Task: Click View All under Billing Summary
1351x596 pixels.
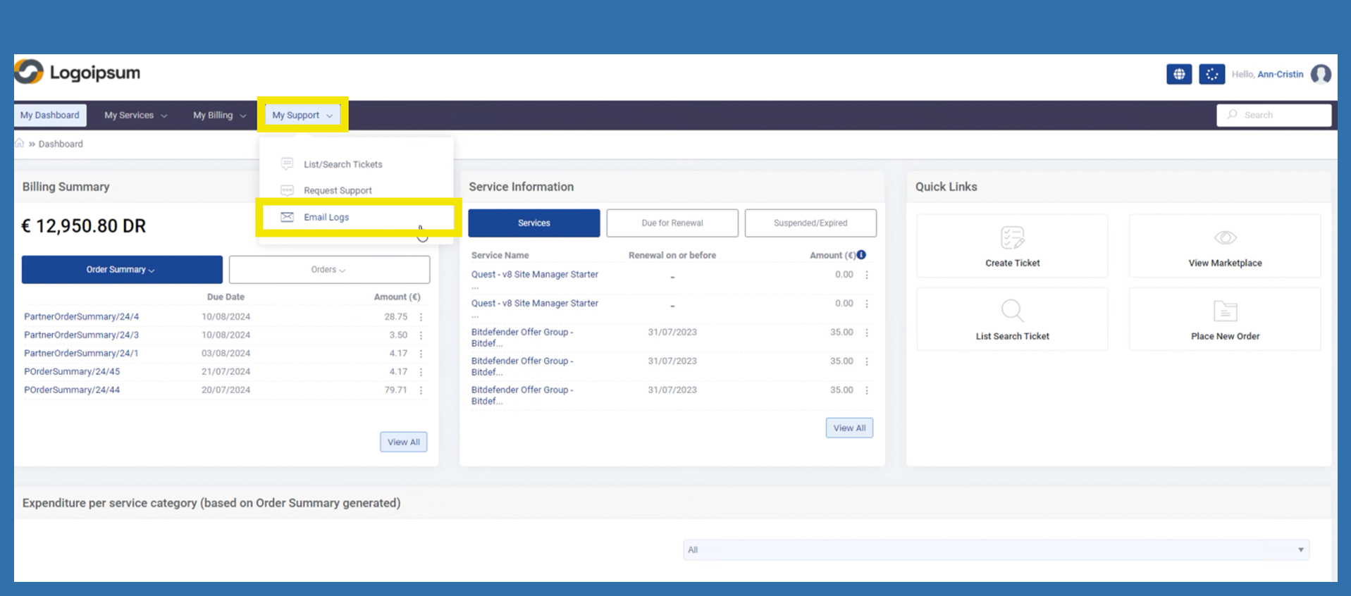Action: (403, 442)
